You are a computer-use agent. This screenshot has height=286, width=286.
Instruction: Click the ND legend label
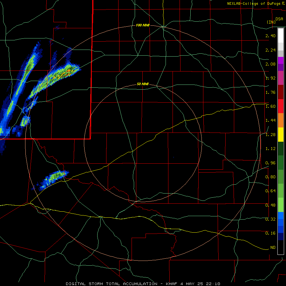(x=273, y=248)
